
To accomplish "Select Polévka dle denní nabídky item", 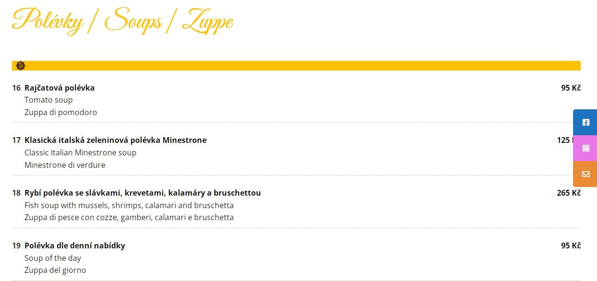I will 75,246.
